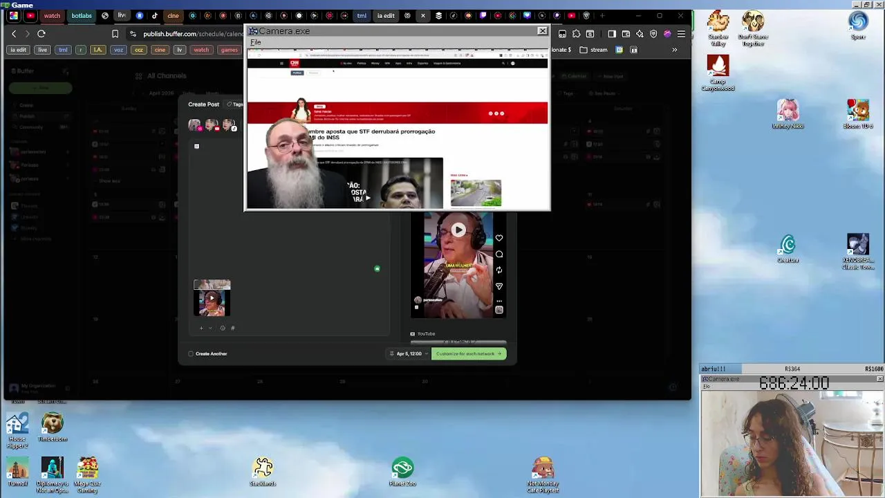Open the 'voz' bookmark
This screenshot has height=498, width=885.
click(118, 50)
